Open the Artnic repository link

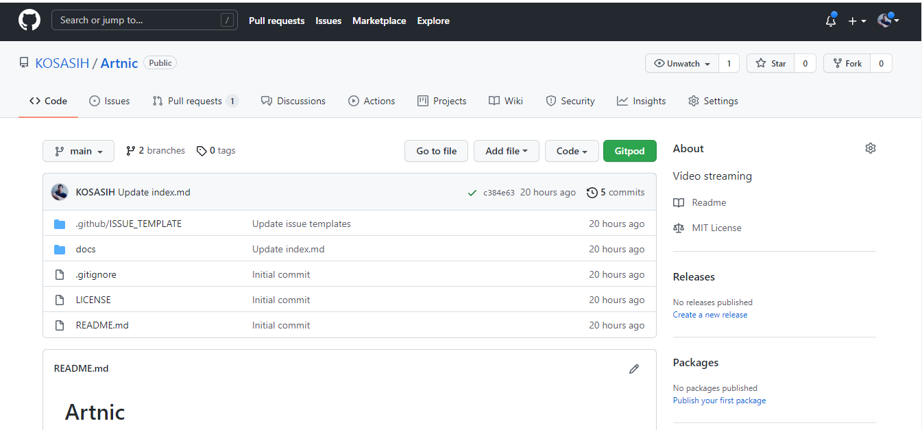coord(119,63)
